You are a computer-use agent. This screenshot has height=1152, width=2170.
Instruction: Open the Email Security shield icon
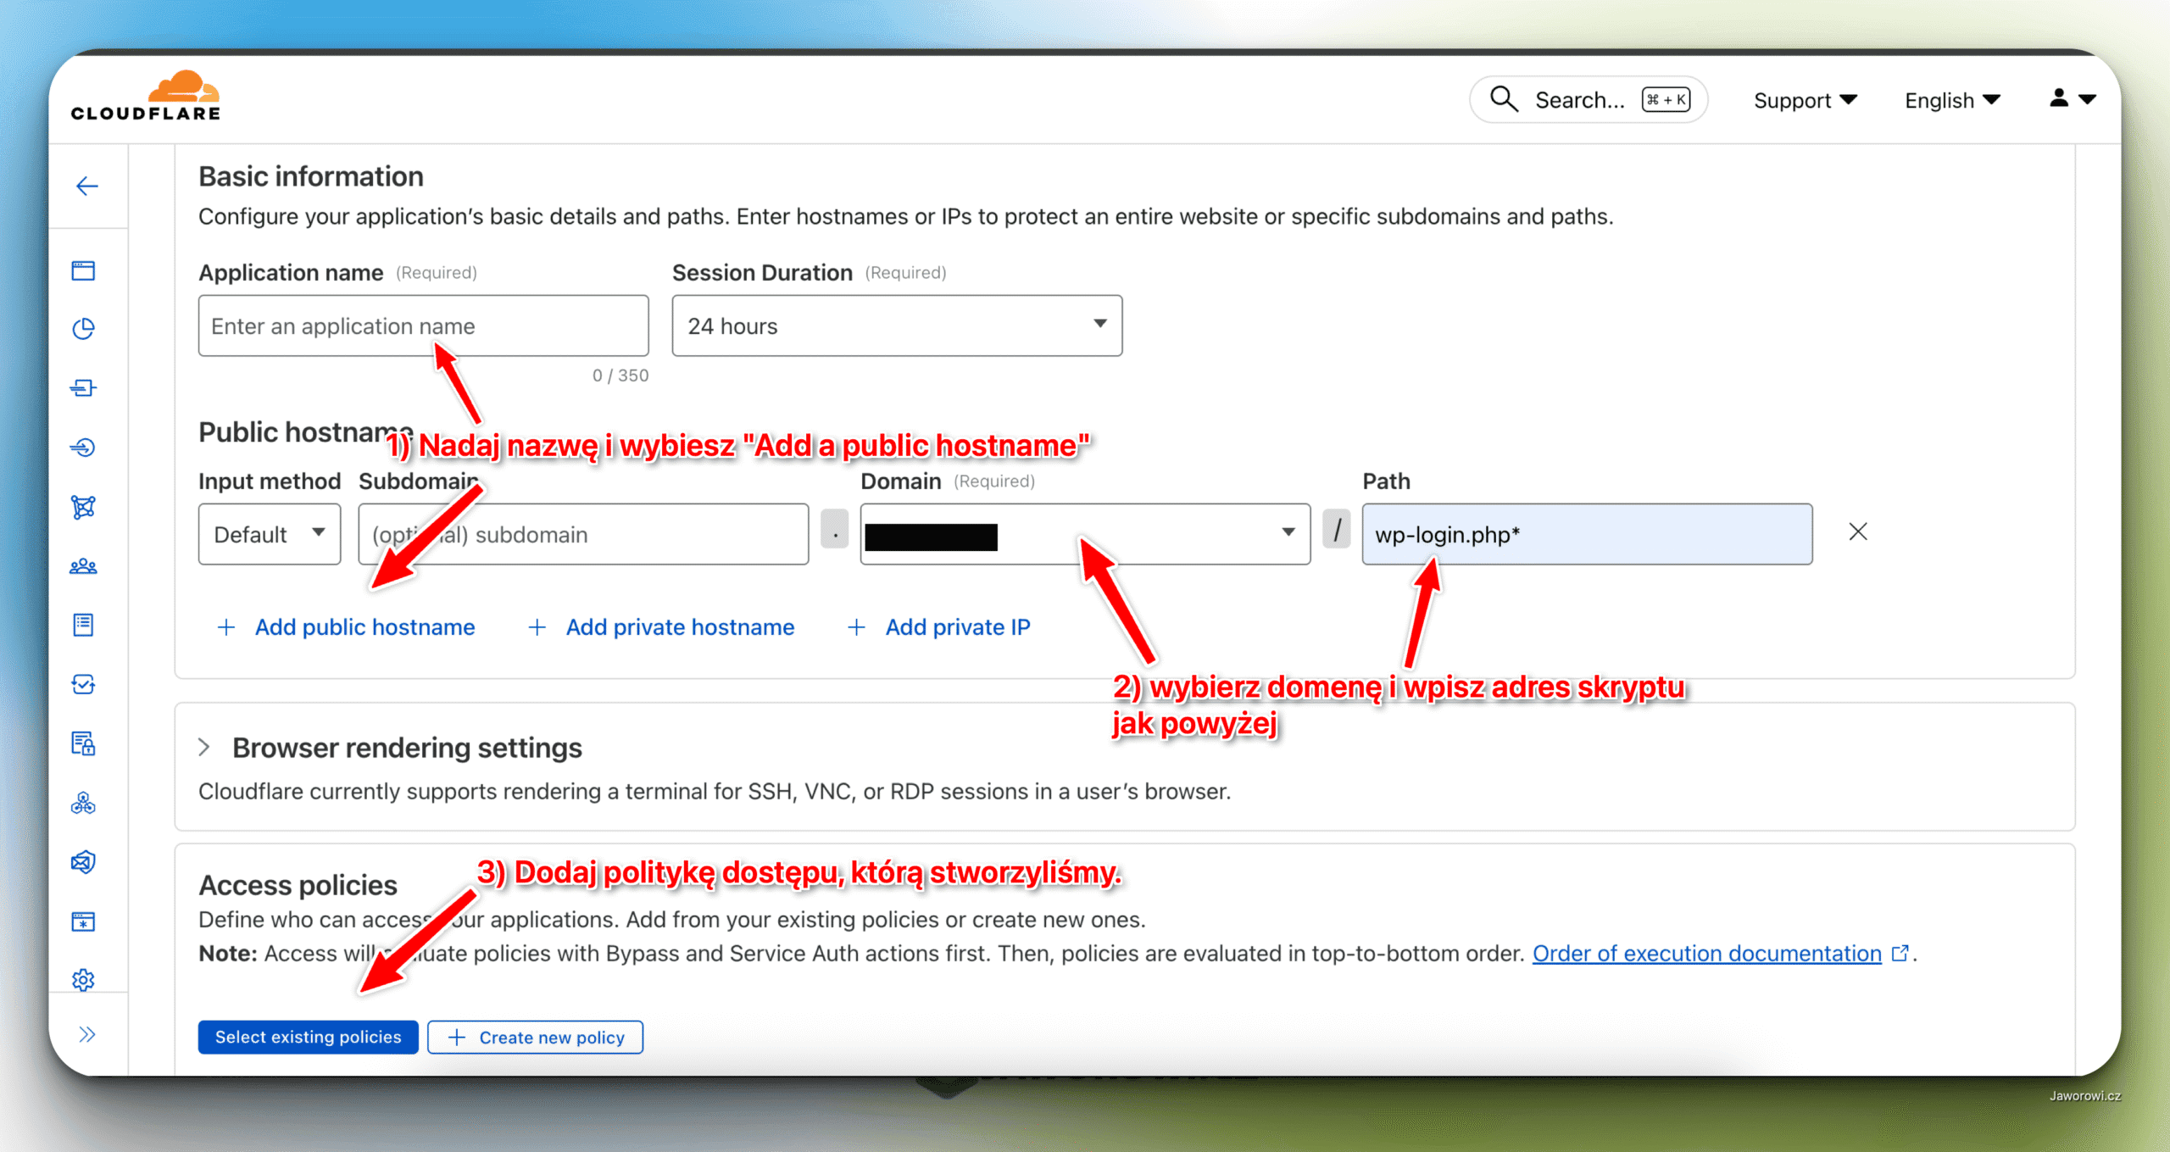tap(83, 862)
